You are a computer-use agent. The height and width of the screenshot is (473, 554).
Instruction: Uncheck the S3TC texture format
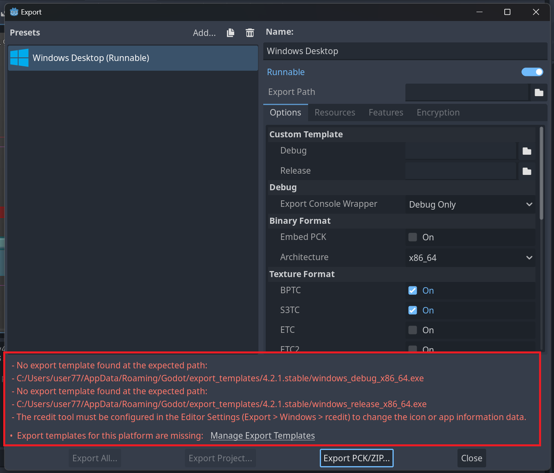click(x=413, y=310)
